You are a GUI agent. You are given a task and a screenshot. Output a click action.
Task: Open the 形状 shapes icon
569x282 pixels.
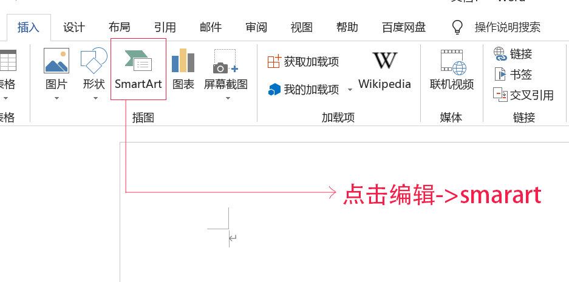click(94, 61)
